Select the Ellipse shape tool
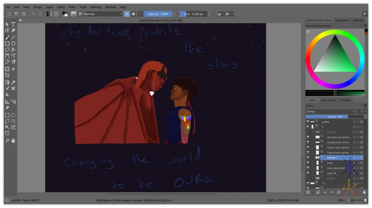 [x=13, y=44]
